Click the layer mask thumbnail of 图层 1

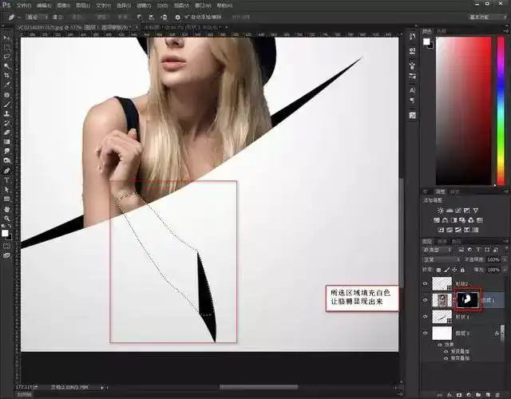467,300
